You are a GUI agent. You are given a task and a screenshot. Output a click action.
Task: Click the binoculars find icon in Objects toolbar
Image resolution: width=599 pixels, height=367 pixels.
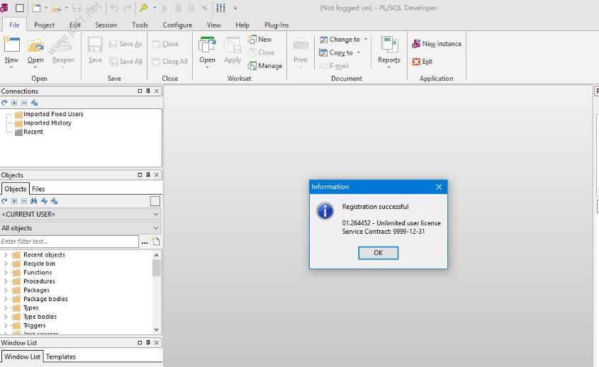33,201
